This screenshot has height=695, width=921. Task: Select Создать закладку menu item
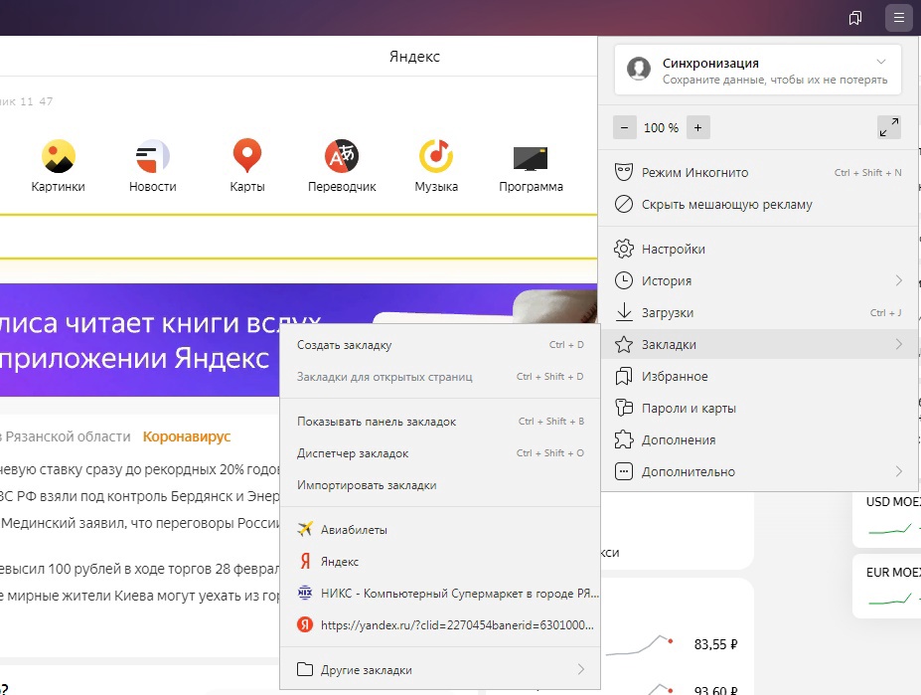tap(344, 345)
